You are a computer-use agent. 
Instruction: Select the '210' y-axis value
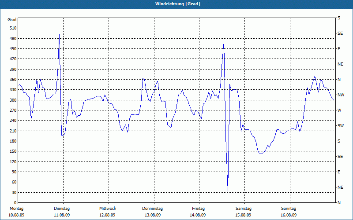coord(13,131)
